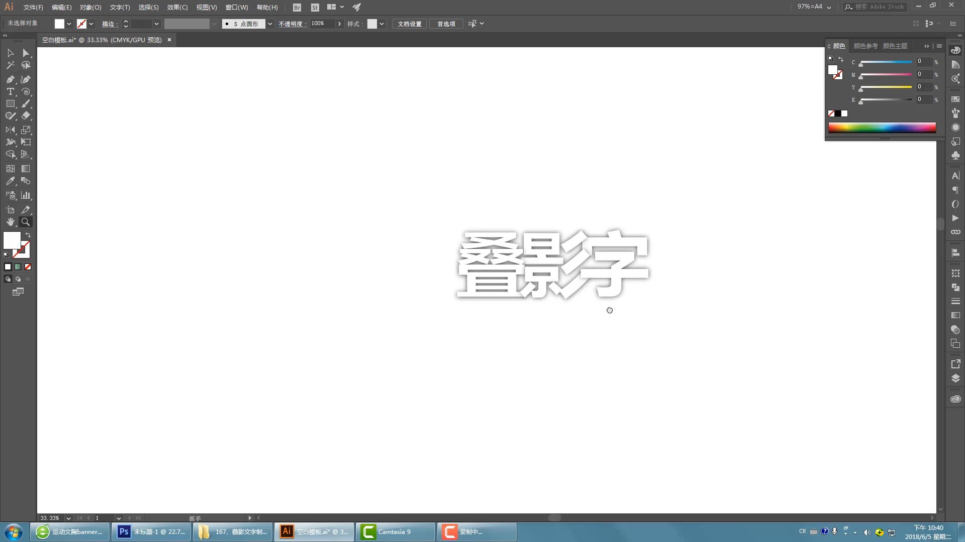Viewport: 965px width, 542px height.
Task: Open the zoom level dropdown
Action: pos(68,518)
